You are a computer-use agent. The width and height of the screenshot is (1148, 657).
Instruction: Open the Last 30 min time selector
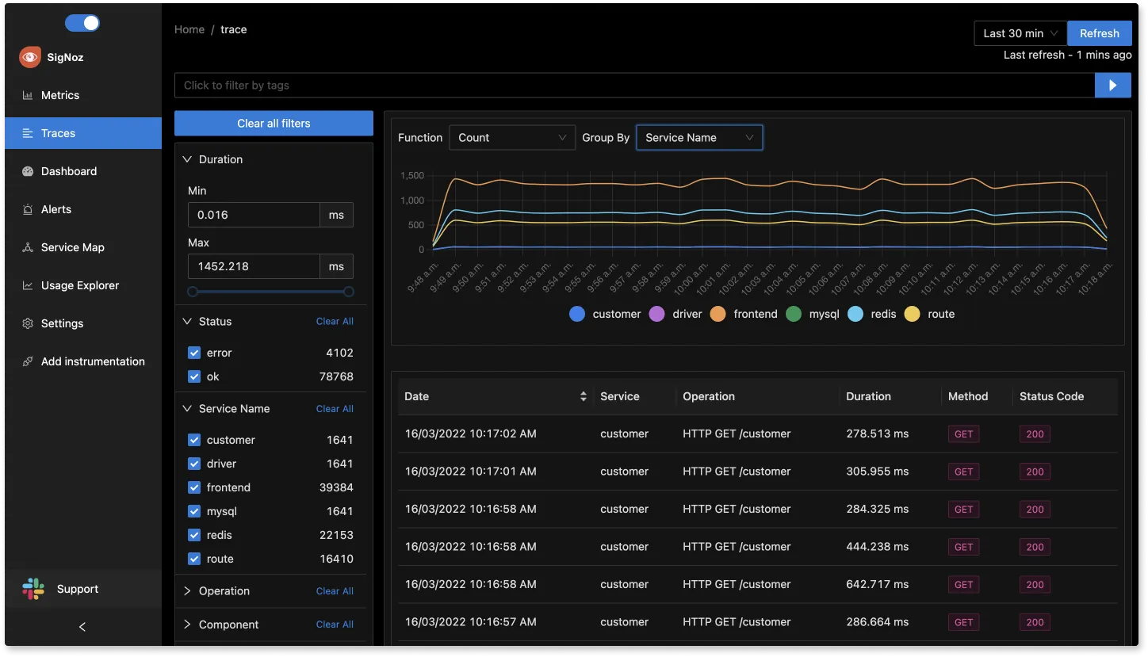pyautogui.click(x=1019, y=32)
